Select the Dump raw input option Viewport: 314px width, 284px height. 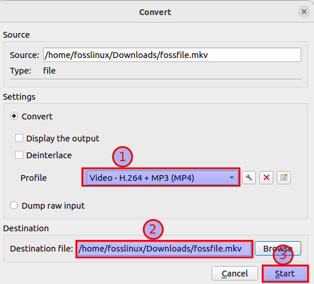tap(14, 205)
